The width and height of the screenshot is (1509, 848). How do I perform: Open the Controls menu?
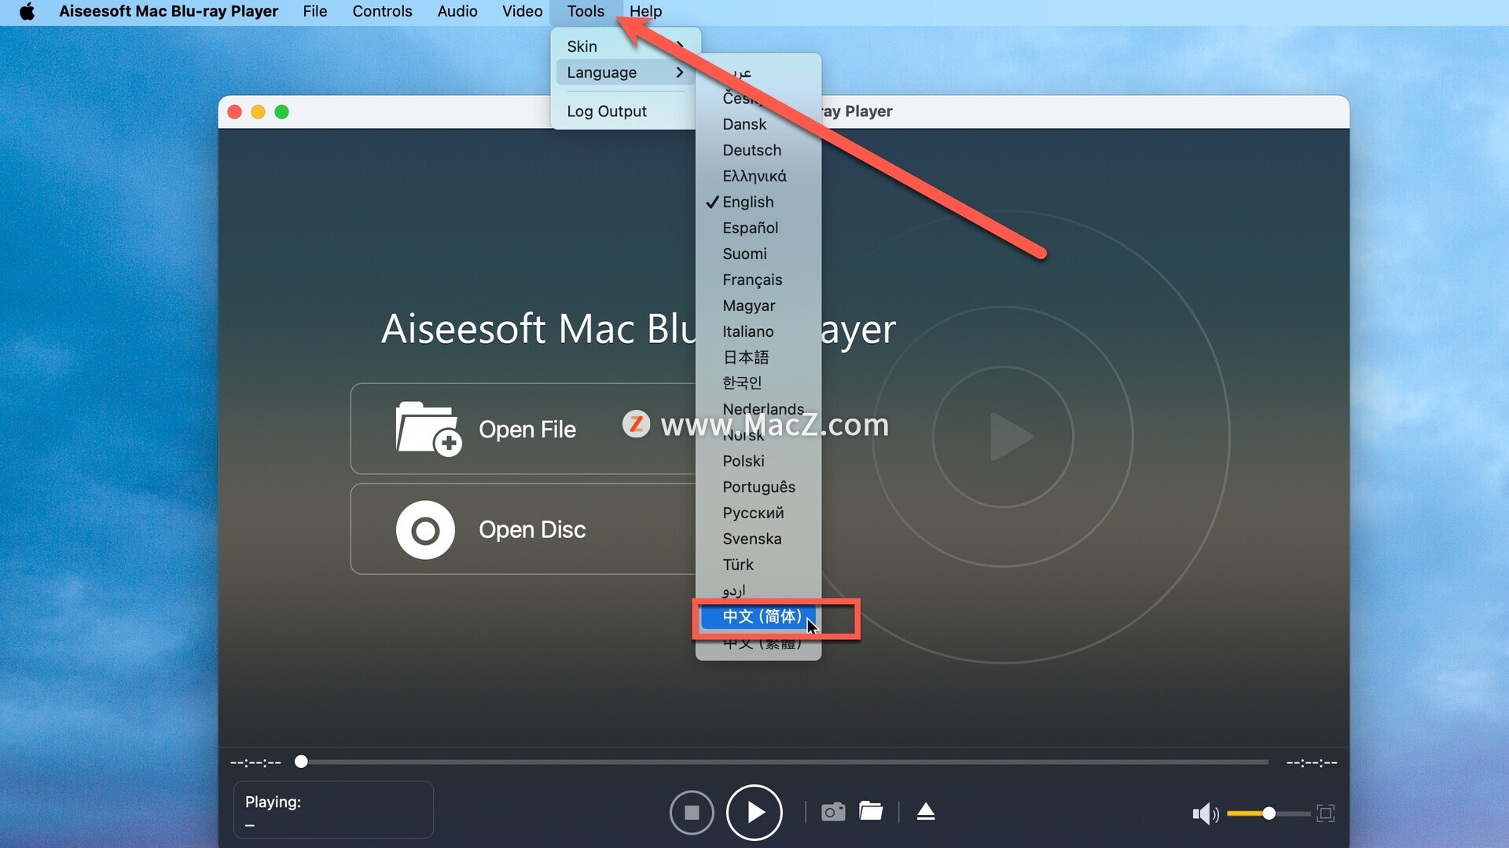[x=382, y=11]
